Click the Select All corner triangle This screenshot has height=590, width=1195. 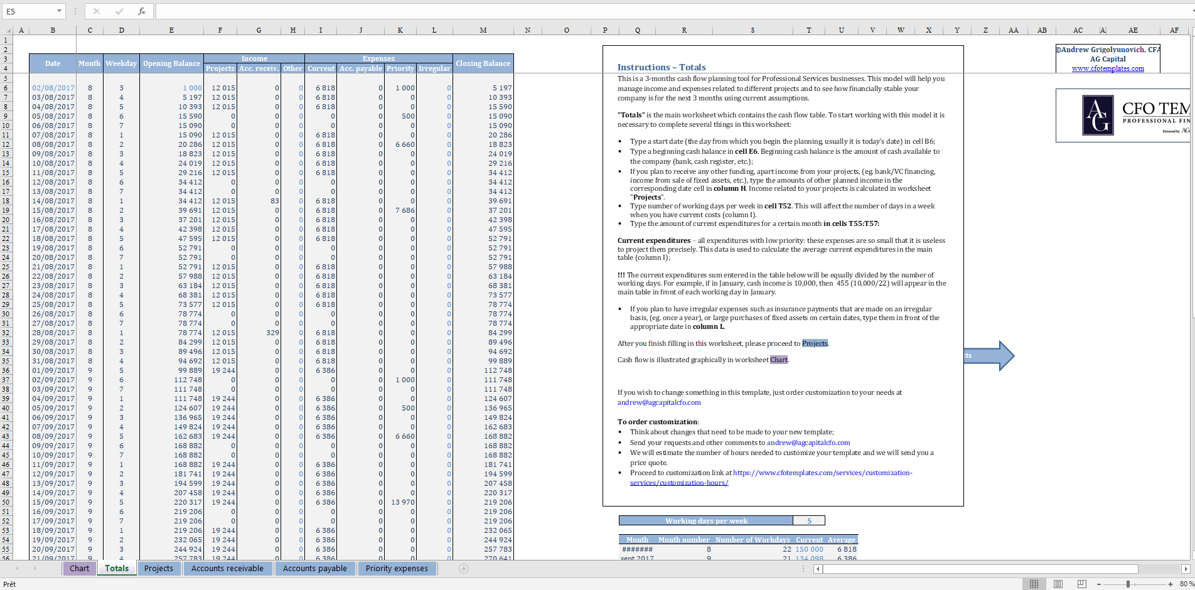8,30
